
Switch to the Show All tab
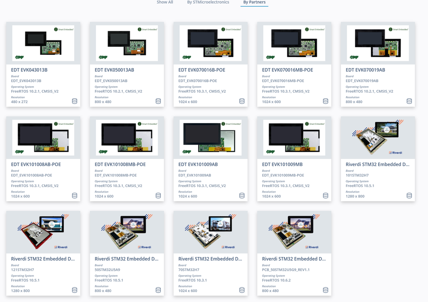pyautogui.click(x=165, y=2)
